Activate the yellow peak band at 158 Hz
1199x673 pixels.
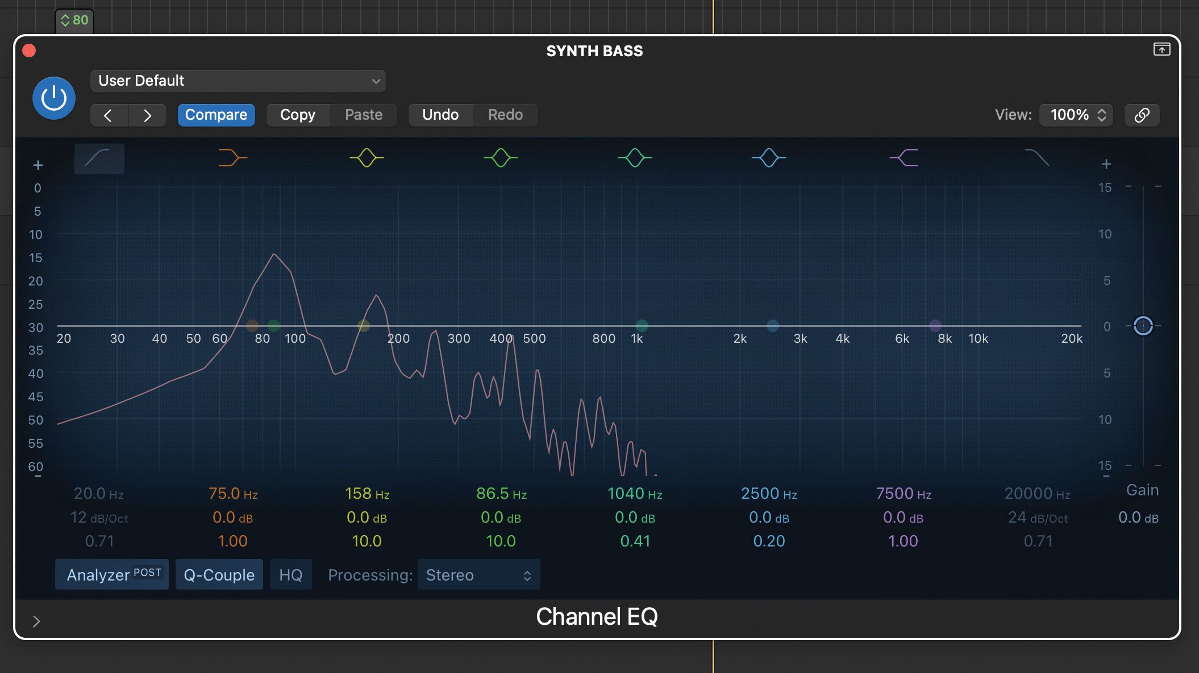coord(367,158)
